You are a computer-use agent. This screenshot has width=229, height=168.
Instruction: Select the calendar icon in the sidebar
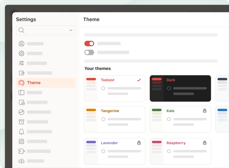[x=21, y=141]
